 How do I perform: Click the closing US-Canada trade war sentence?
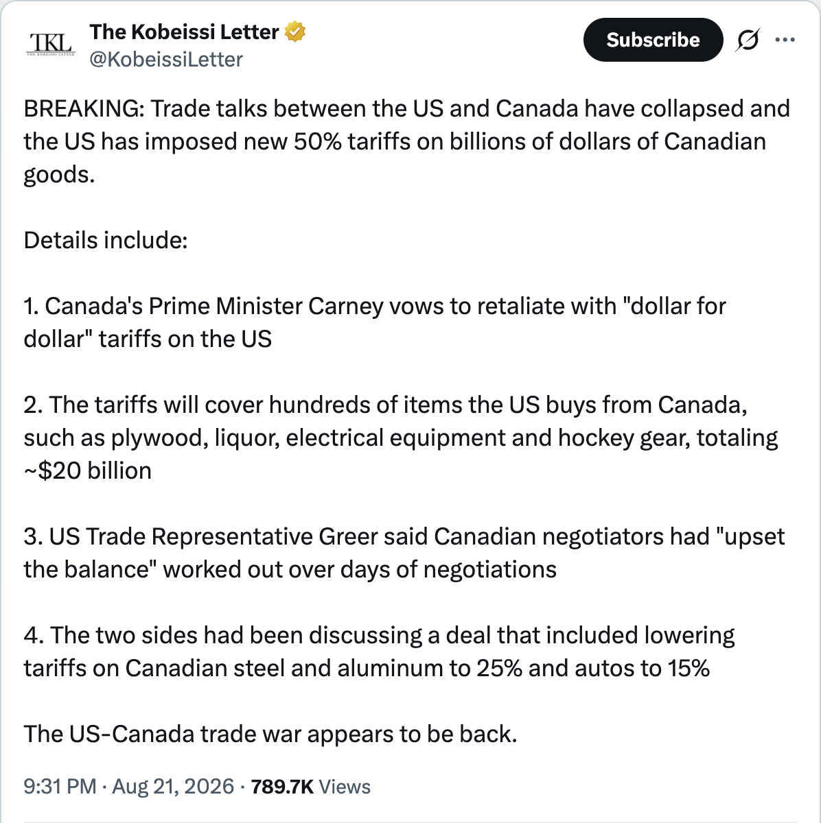coord(270,734)
